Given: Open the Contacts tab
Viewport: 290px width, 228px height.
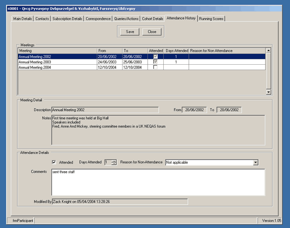Looking at the screenshot, I should point(42,19).
